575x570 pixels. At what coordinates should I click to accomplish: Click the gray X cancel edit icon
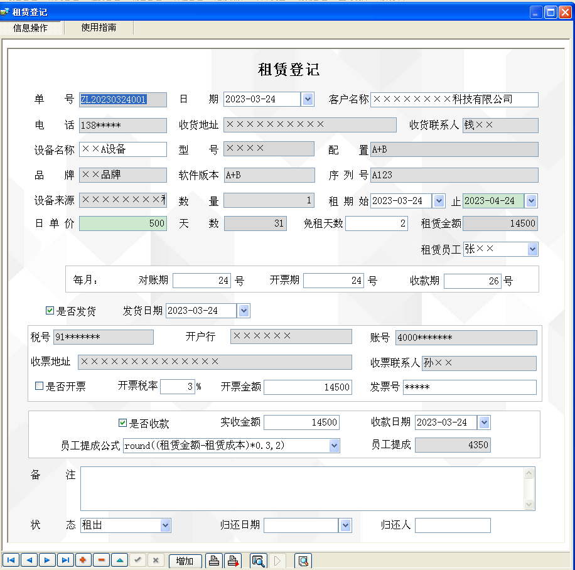(x=156, y=560)
